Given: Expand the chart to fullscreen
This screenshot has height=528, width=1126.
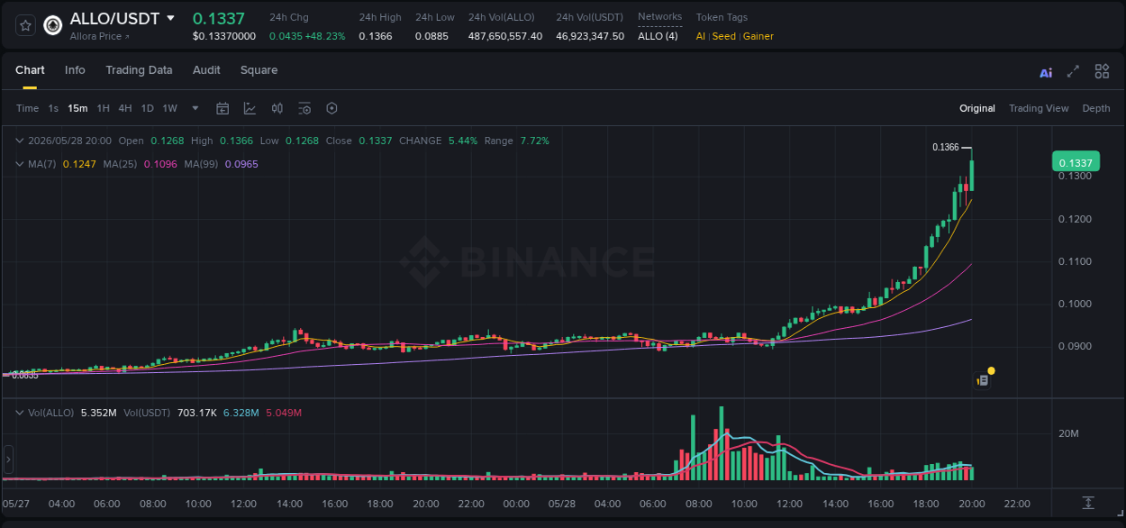Looking at the screenshot, I should click(x=1073, y=72).
